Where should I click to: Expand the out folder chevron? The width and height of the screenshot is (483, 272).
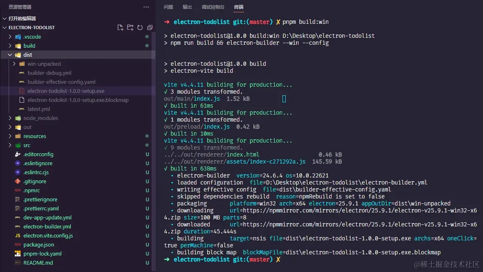coord(10,127)
